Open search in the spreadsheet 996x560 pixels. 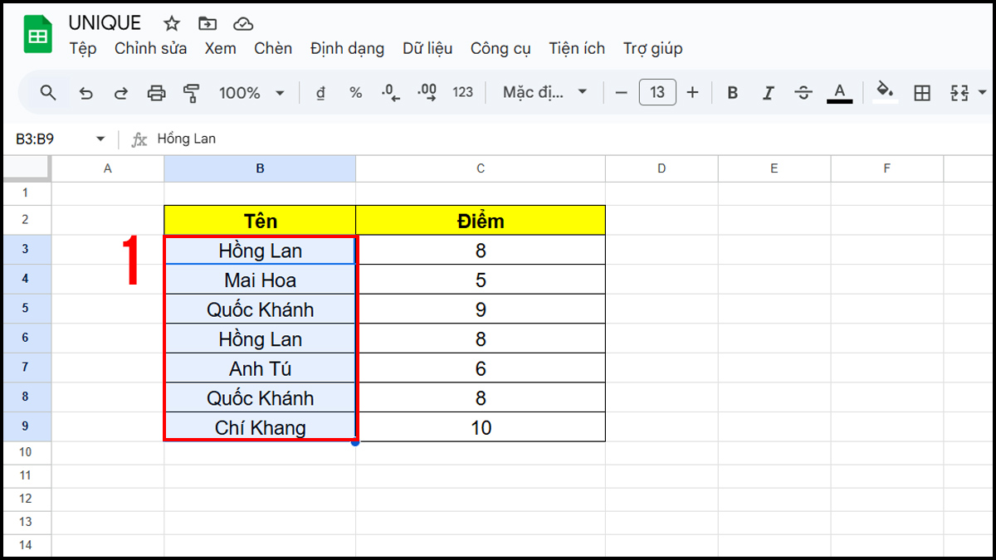[48, 92]
